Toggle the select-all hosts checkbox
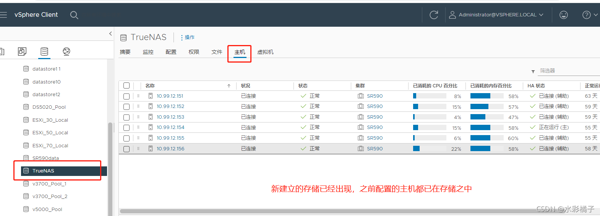 [x=126, y=85]
